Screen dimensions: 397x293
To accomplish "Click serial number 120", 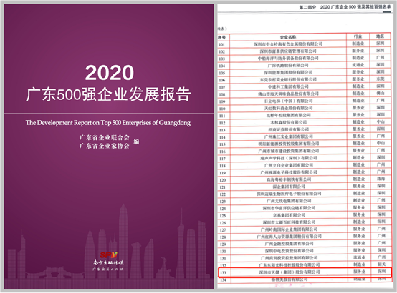I will point(222,180).
